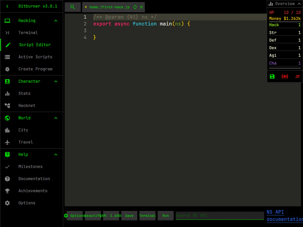Click the Hacking laptop icon
Screen dimensions: 303x227
coord(7,21)
